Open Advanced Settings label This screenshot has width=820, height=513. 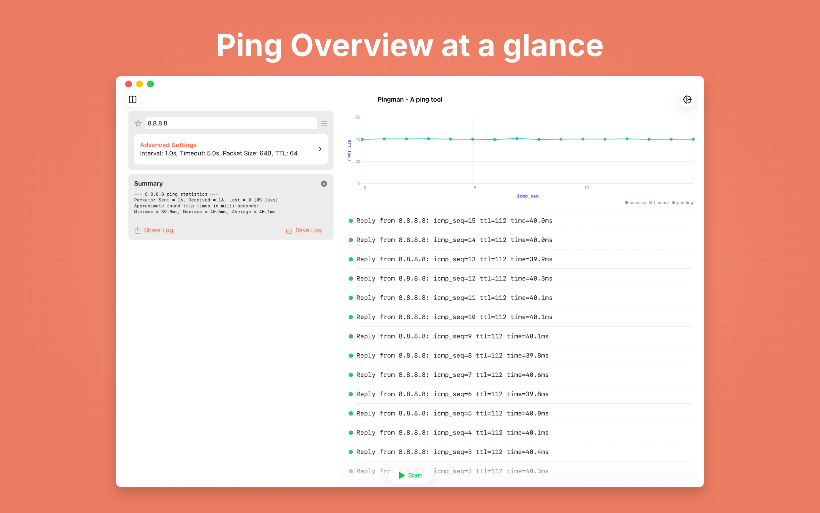click(x=168, y=145)
